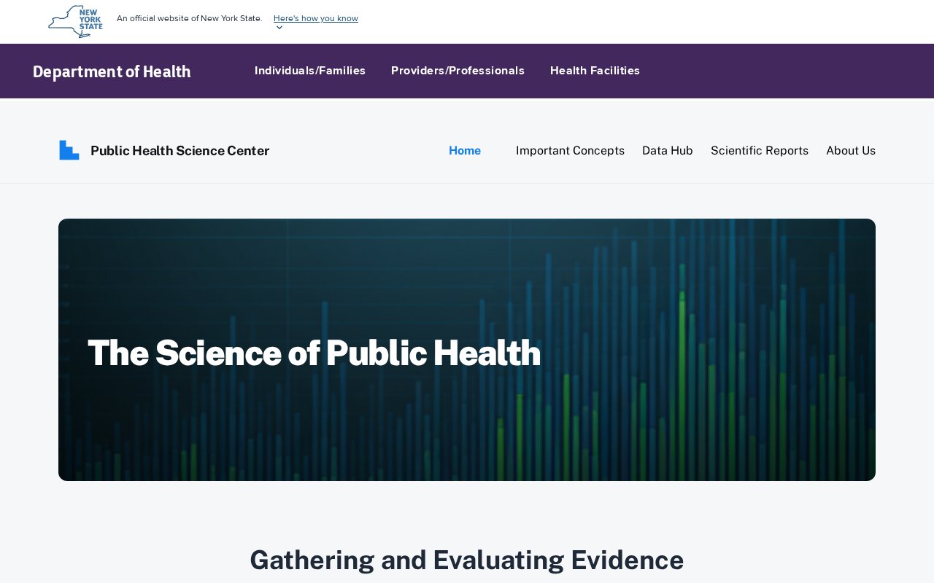Image resolution: width=934 pixels, height=583 pixels.
Task: Click the blue Public Health Science Center icon
Action: [69, 150]
